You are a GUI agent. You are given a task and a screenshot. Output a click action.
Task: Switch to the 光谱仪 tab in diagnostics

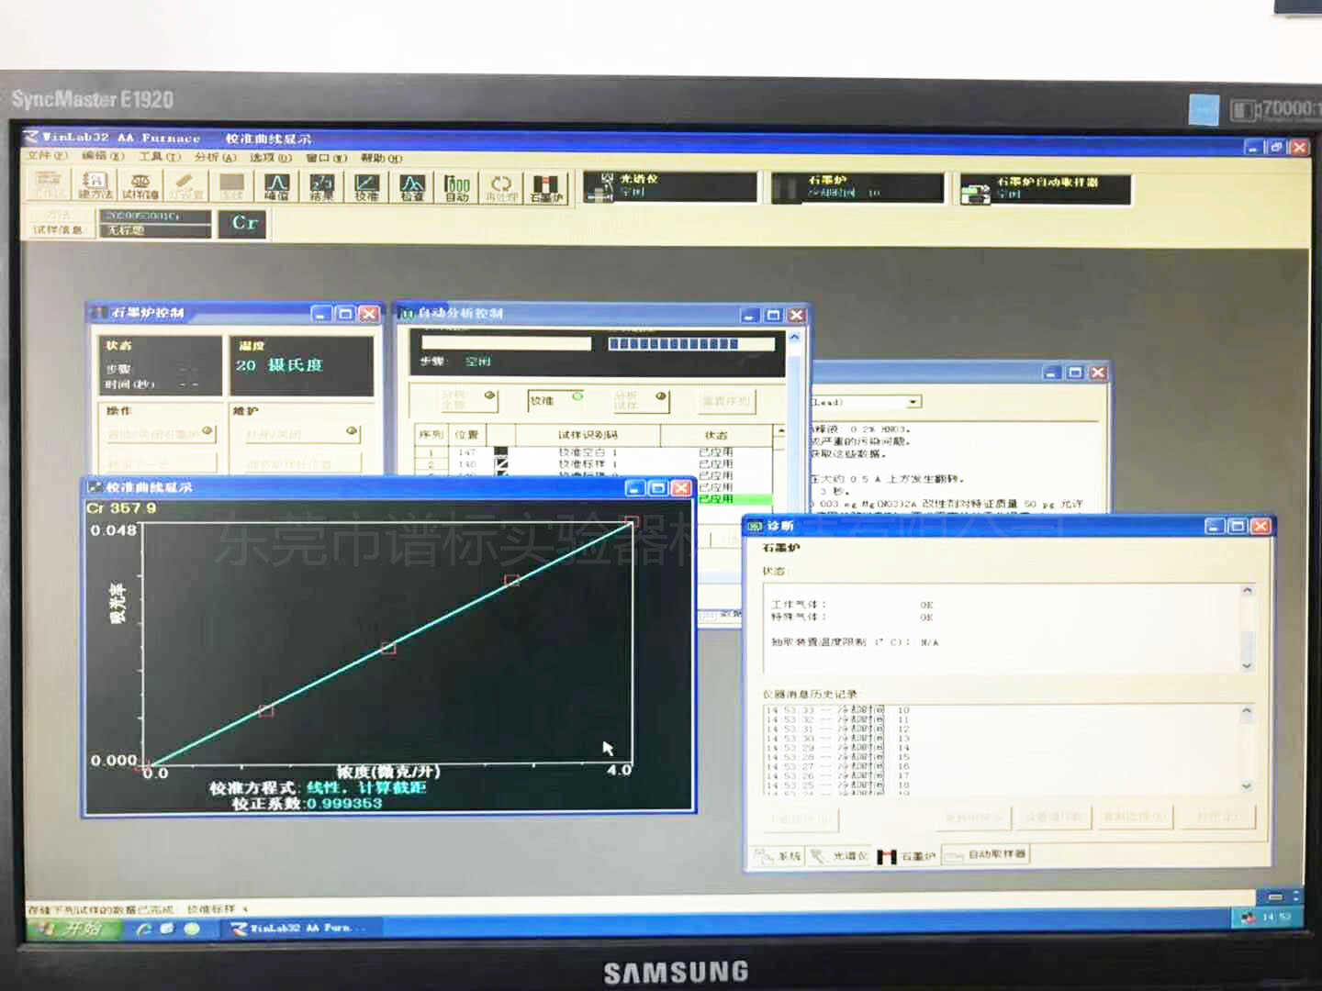(840, 855)
